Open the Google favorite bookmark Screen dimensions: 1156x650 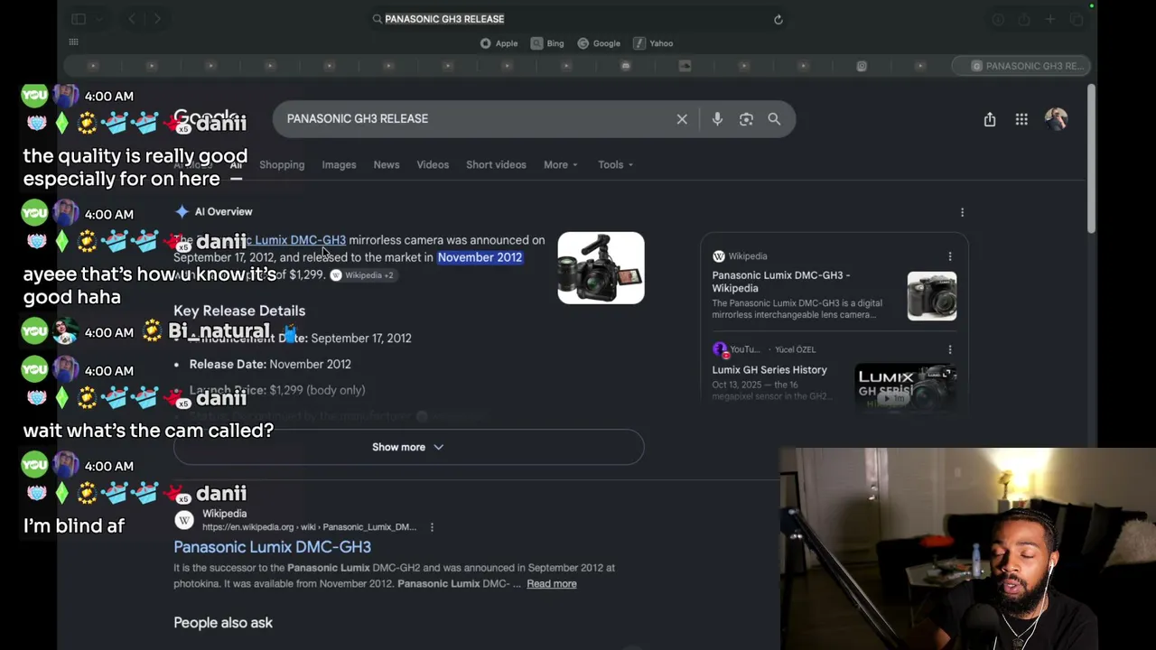click(x=600, y=43)
